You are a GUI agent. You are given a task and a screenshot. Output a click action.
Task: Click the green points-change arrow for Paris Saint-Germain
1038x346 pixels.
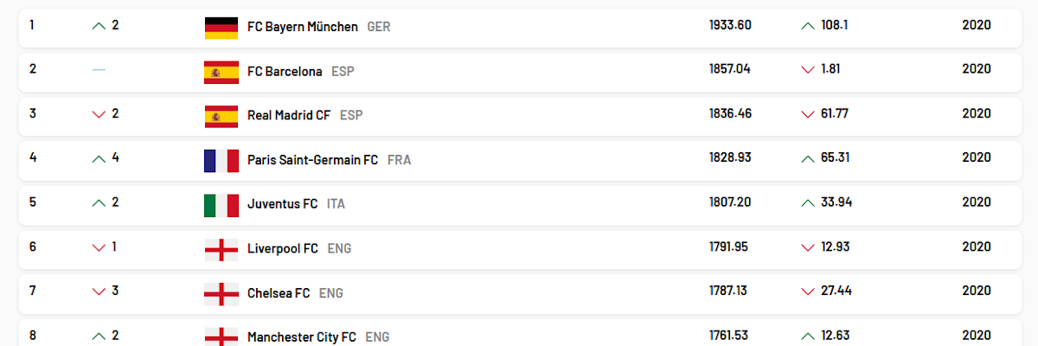click(x=808, y=158)
